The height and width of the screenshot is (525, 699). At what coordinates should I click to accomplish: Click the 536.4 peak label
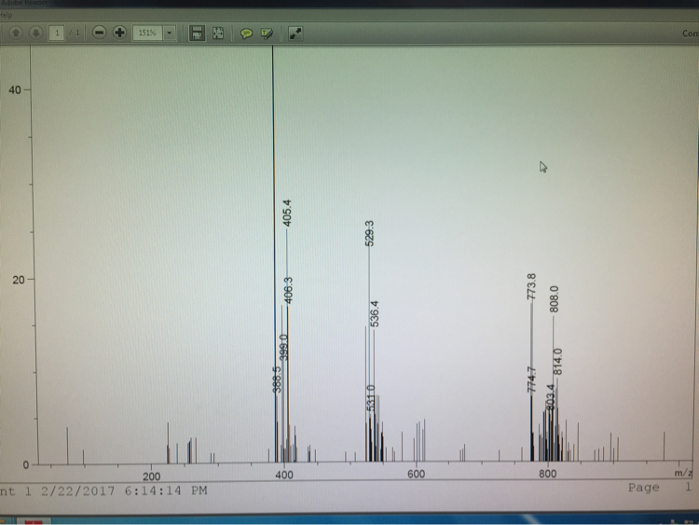coord(375,313)
